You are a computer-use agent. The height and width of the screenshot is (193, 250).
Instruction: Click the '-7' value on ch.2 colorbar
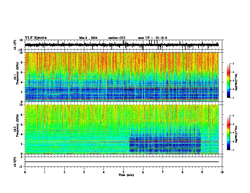click(x=233, y=150)
